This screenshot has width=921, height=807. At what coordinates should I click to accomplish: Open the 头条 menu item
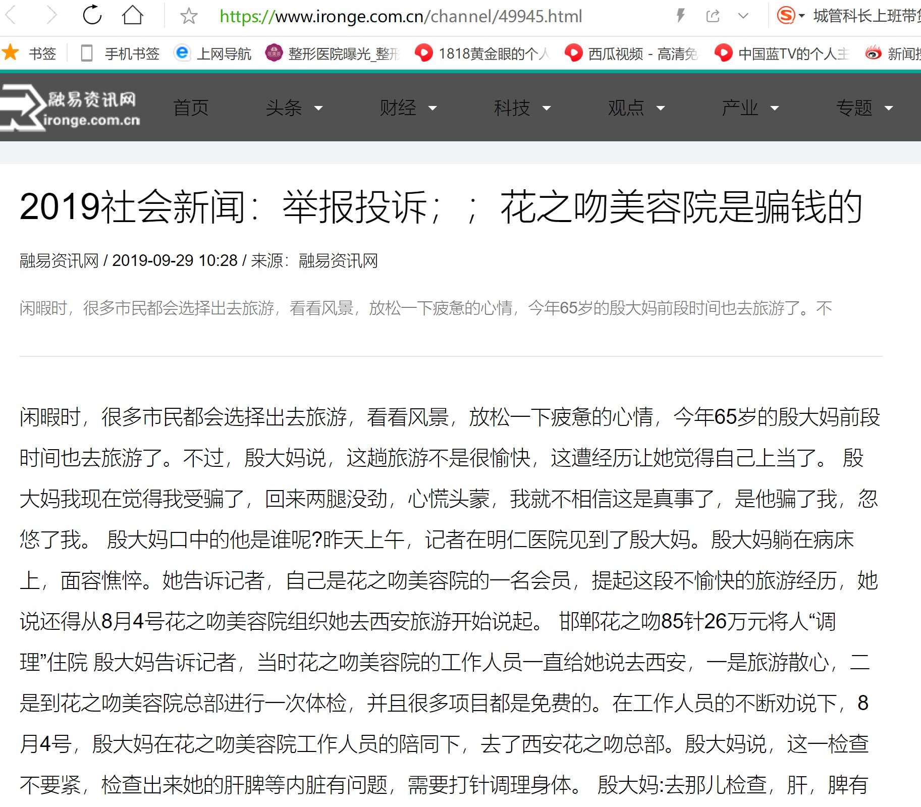point(284,107)
